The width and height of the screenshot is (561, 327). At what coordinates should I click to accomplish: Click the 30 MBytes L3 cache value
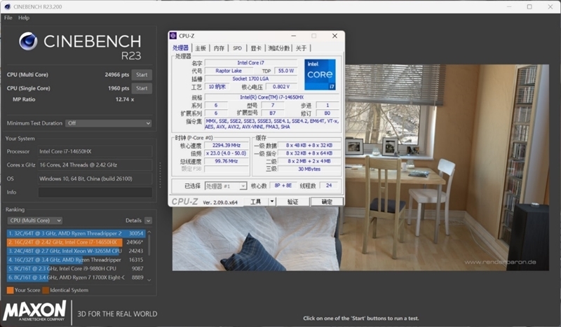(x=309, y=169)
